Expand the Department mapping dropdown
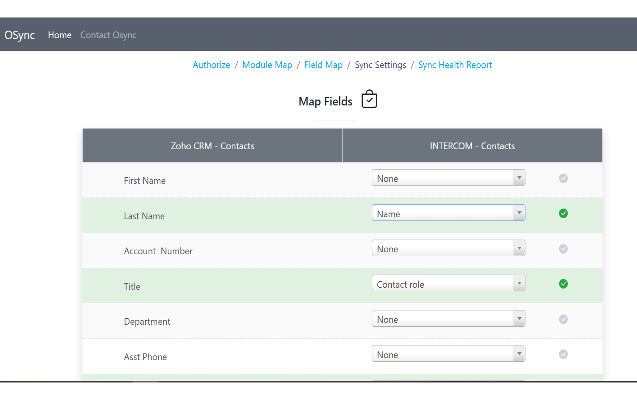This screenshot has width=637, height=398. [x=448, y=319]
